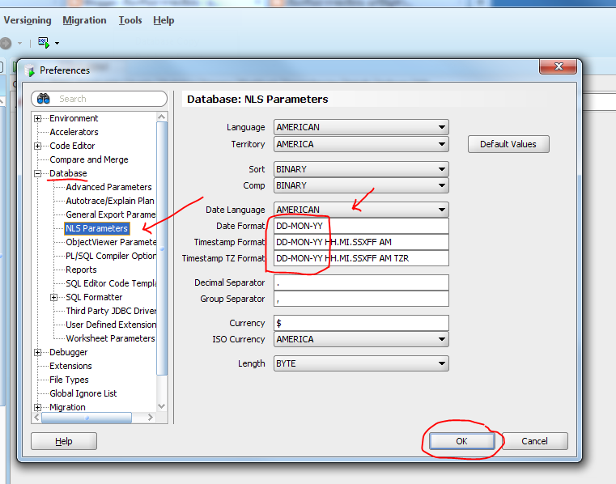Open the ISO Currency dropdown
Image resolution: width=616 pixels, height=484 pixels.
[361, 339]
